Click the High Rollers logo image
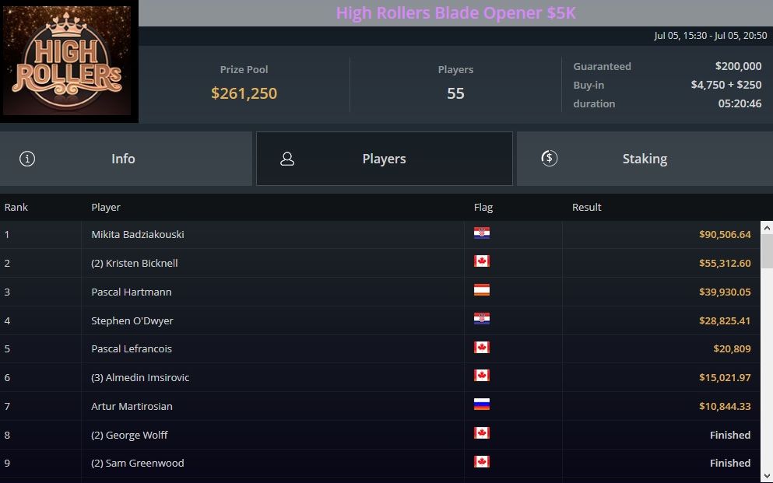Image resolution: width=773 pixels, height=483 pixels. (x=69, y=61)
